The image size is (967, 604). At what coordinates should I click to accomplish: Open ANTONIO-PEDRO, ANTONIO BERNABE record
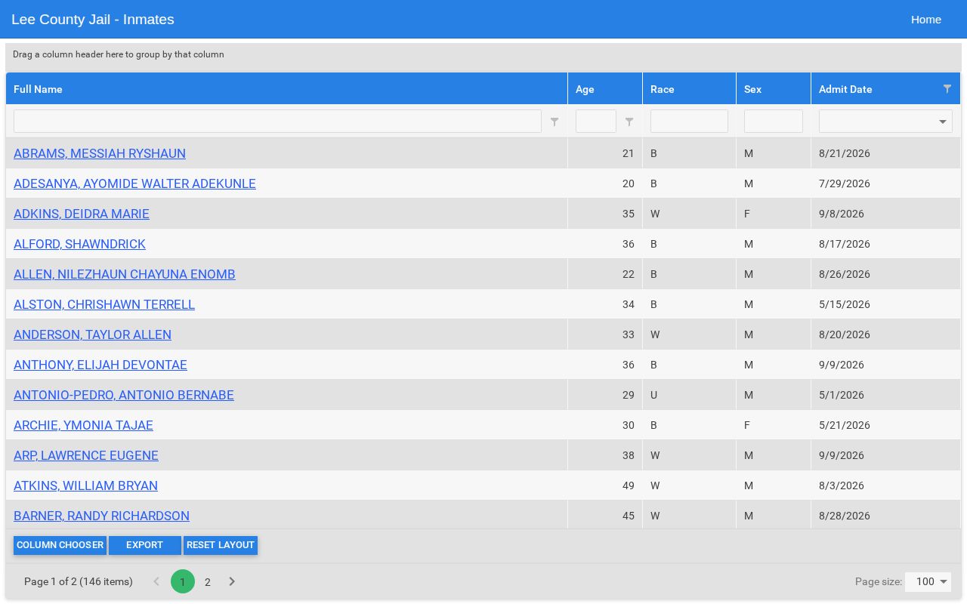[124, 395]
